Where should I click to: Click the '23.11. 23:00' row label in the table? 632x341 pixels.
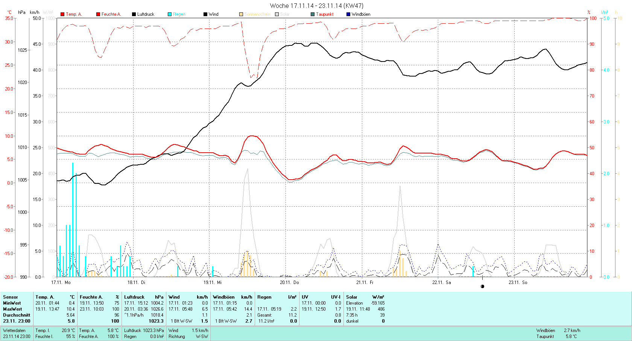(17, 321)
